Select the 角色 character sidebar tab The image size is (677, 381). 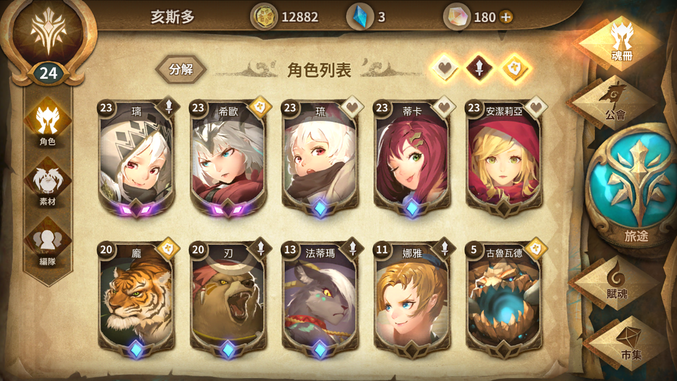(48, 122)
